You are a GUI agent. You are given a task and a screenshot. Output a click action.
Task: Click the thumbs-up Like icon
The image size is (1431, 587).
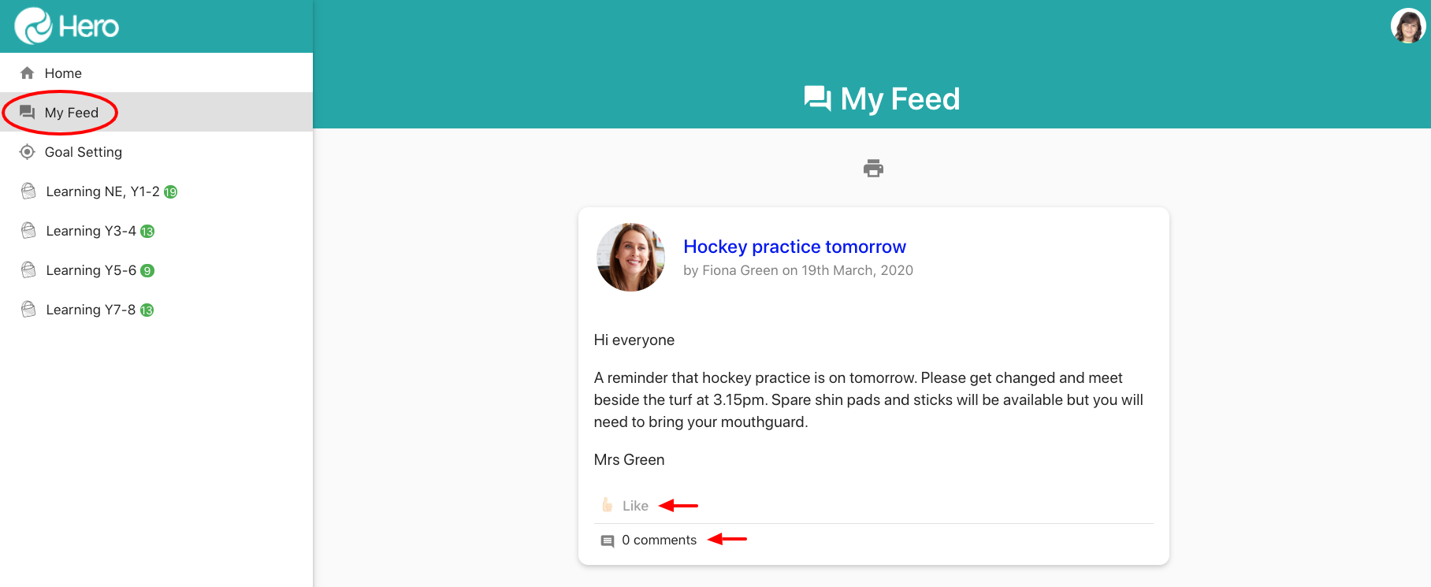click(x=608, y=505)
